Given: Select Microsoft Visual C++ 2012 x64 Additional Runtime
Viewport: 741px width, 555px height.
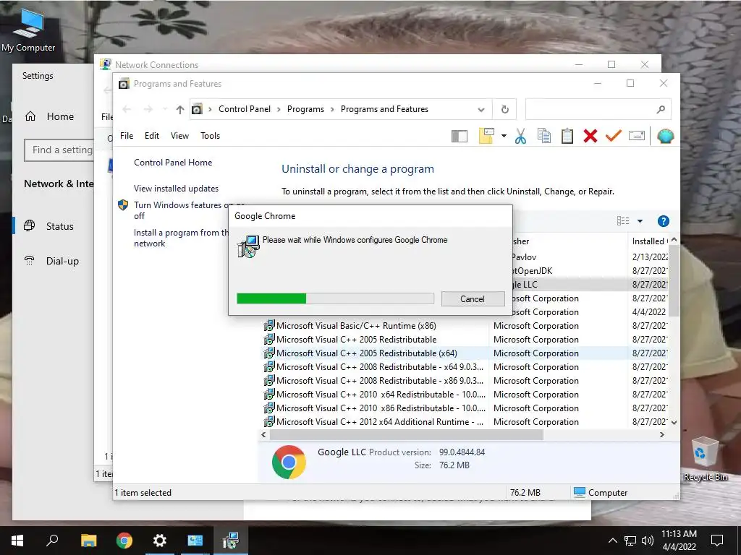Looking at the screenshot, I should tap(379, 421).
